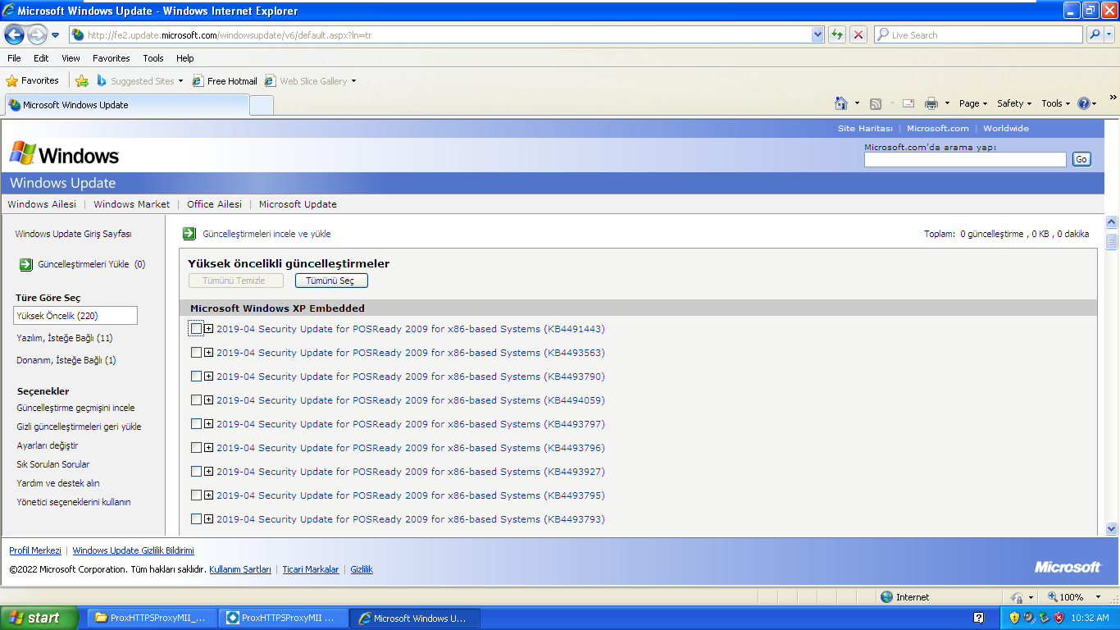Open the zoom level 100% dropdown arrow

point(1099,597)
